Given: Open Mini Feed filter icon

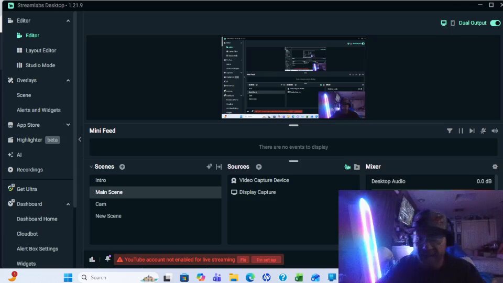Looking at the screenshot, I should click(x=450, y=131).
